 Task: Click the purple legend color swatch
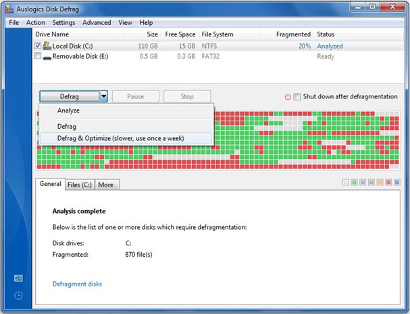[x=363, y=183]
